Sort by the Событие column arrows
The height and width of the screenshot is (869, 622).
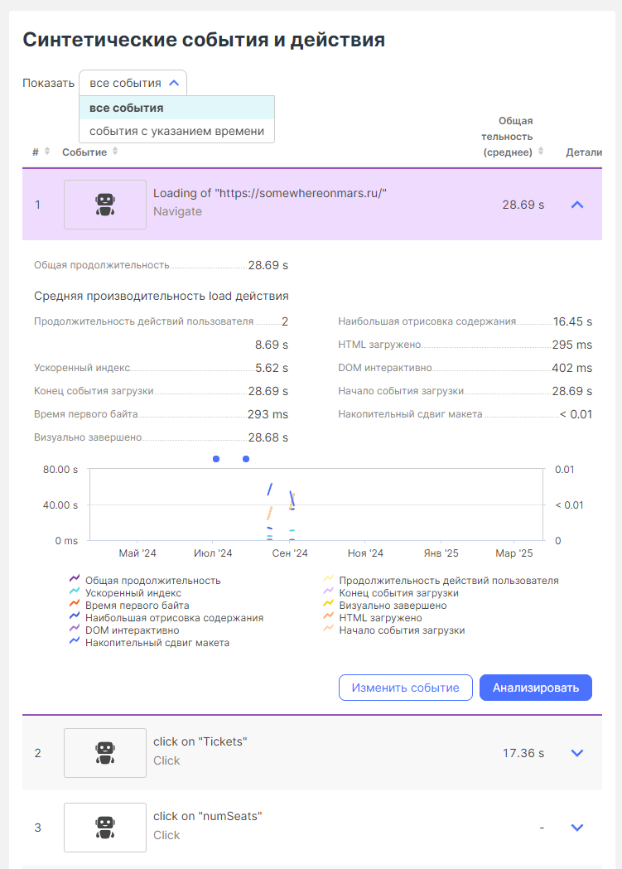point(115,152)
